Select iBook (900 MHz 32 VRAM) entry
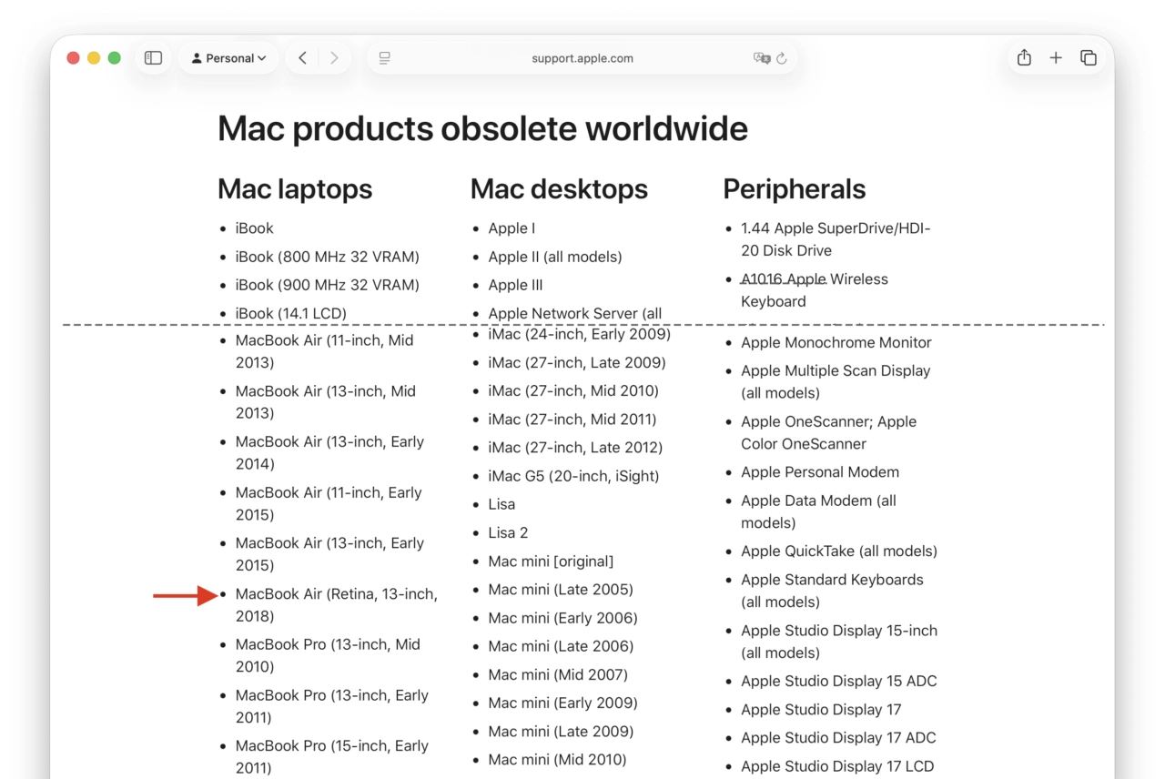 [328, 285]
